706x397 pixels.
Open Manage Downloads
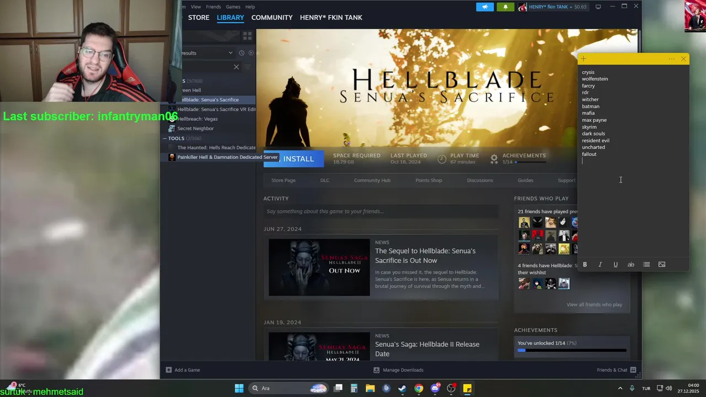coord(399,370)
